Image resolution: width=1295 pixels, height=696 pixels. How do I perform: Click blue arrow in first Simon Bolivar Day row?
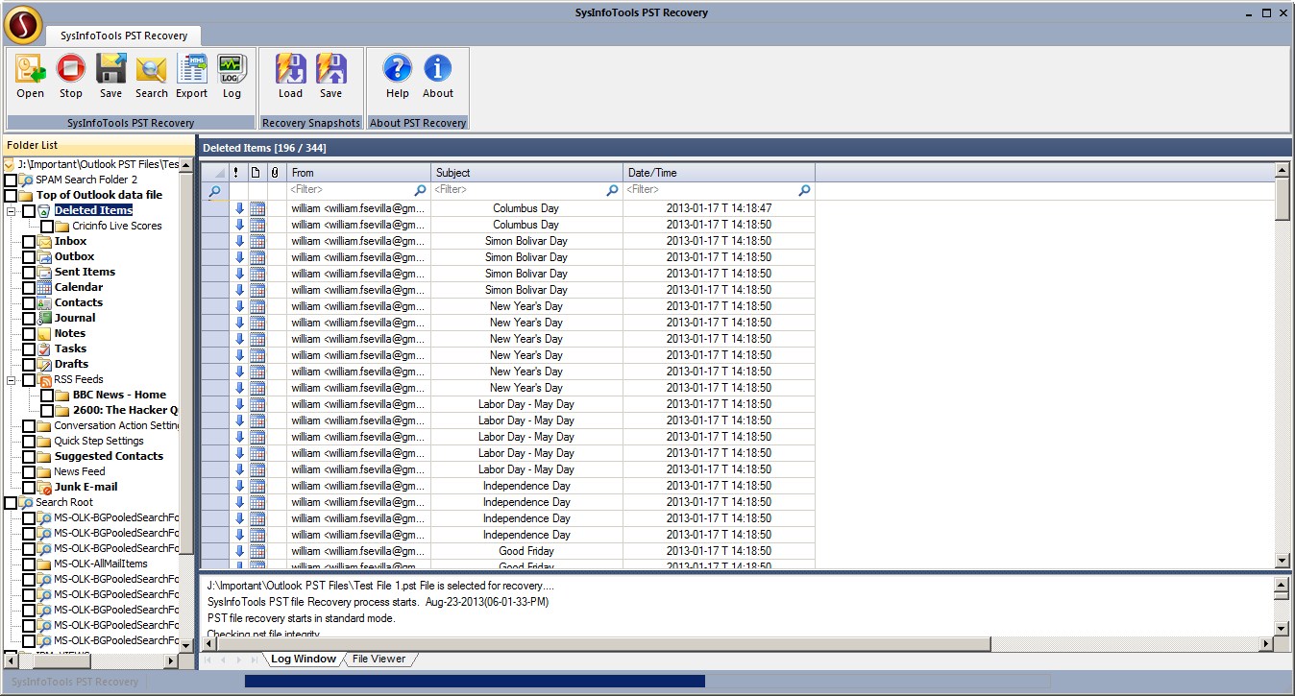click(x=239, y=241)
